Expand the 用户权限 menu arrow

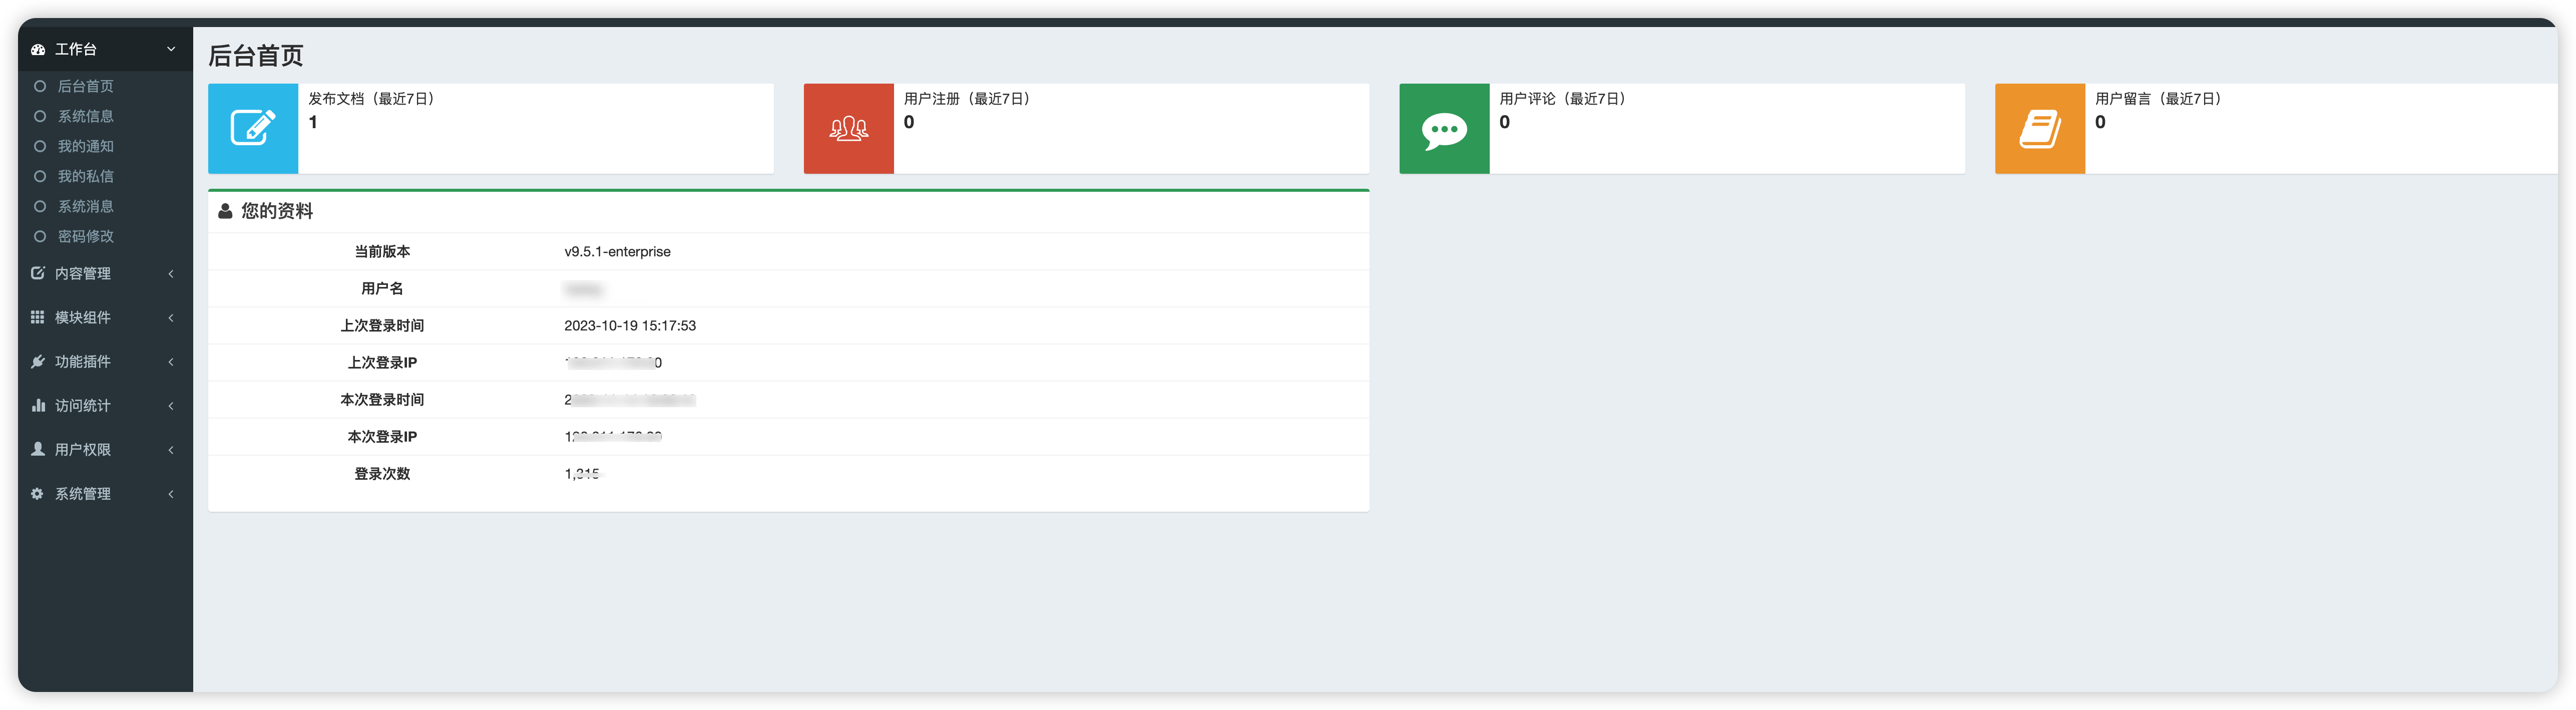171,450
